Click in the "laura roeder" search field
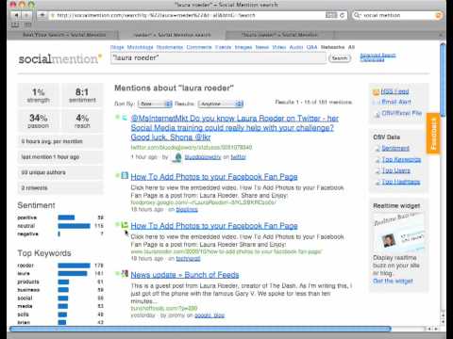 pyautogui.click(x=218, y=58)
